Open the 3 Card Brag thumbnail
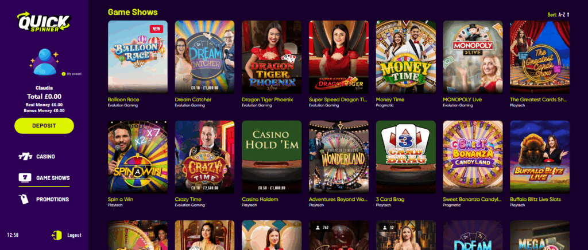Image resolution: width=588 pixels, height=250 pixels. click(406, 157)
